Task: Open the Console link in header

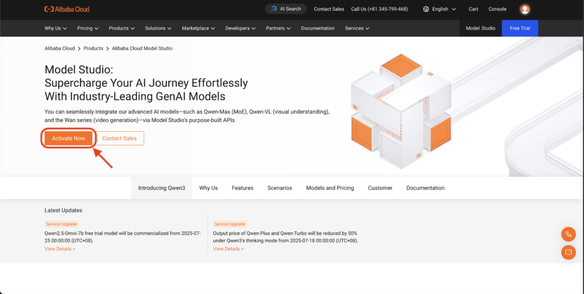Action: click(x=497, y=9)
